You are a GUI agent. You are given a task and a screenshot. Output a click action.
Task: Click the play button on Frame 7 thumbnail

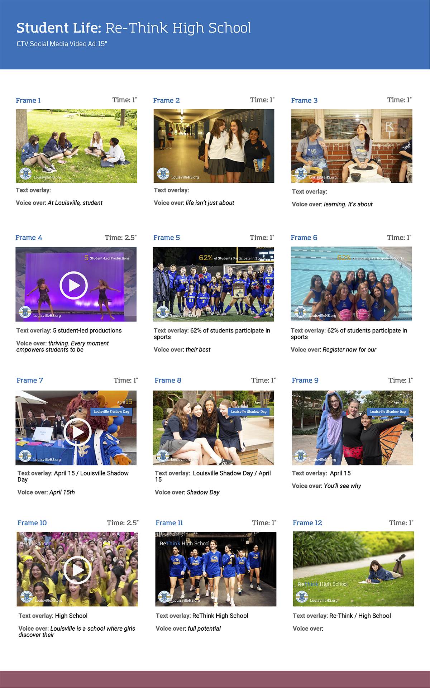coord(77,432)
